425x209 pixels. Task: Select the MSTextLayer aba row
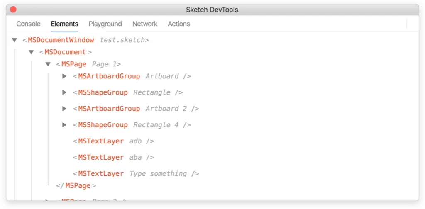[114, 158]
